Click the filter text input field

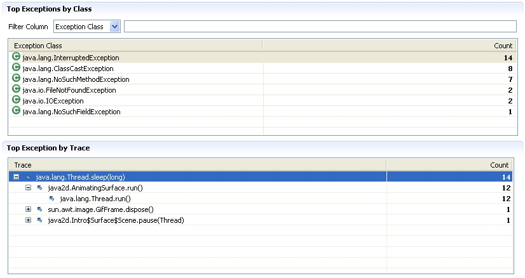(x=320, y=26)
